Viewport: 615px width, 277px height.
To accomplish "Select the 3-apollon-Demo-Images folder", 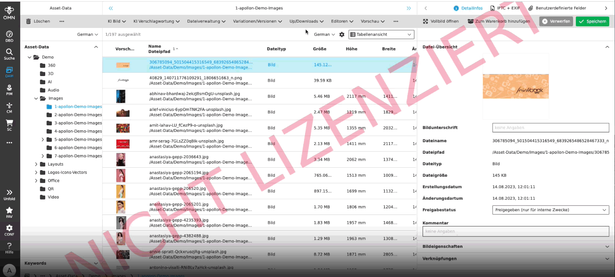I will (x=78, y=123).
